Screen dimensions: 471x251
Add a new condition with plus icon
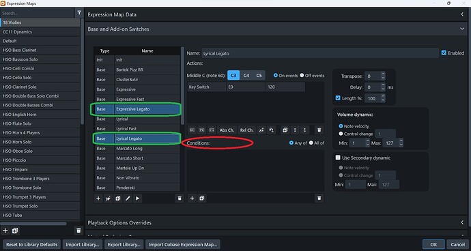click(192, 198)
